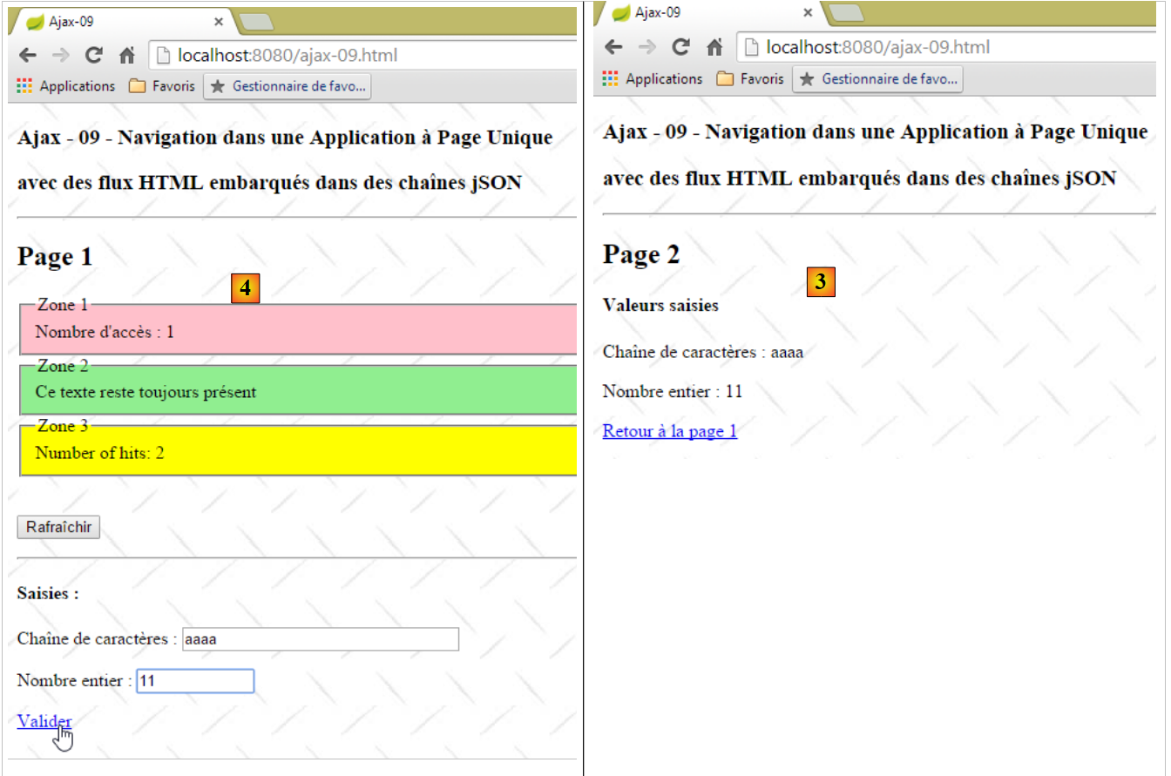Follow the "Retour à la page 1" link
The height and width of the screenshot is (776, 1171).
tap(669, 431)
